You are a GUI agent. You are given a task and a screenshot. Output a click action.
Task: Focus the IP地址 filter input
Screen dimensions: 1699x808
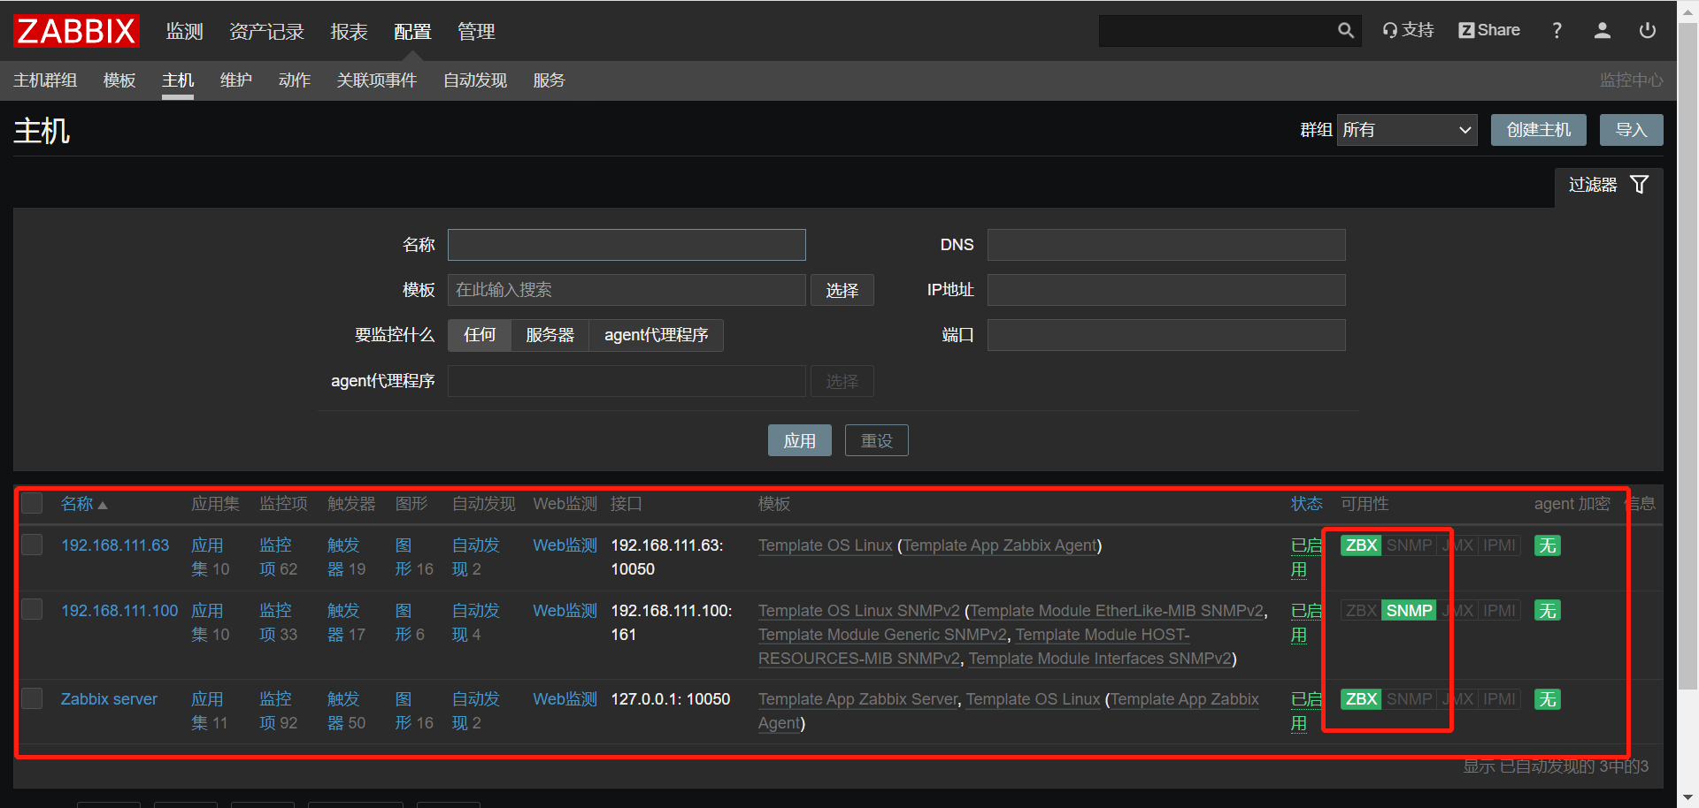(1166, 290)
